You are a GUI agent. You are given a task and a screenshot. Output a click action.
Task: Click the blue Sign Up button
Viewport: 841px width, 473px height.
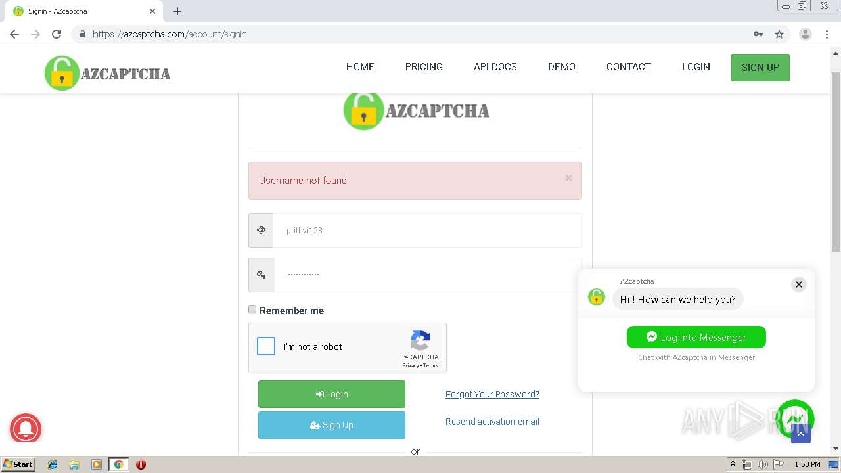332,425
